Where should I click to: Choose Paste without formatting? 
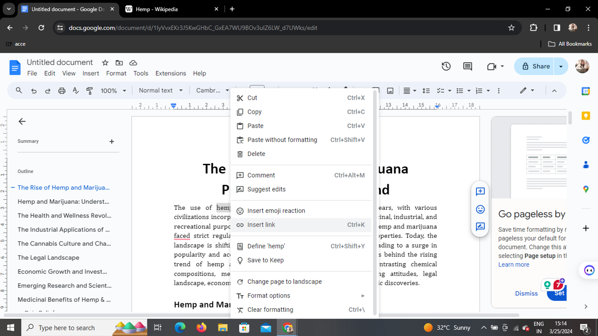pyautogui.click(x=301, y=140)
